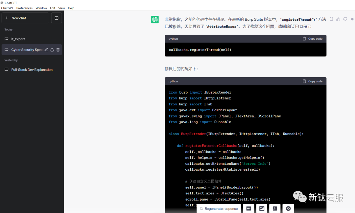The height and width of the screenshot is (213, 355).
Task: Delete the Cyber Security chat with trash icon
Action: (58, 50)
